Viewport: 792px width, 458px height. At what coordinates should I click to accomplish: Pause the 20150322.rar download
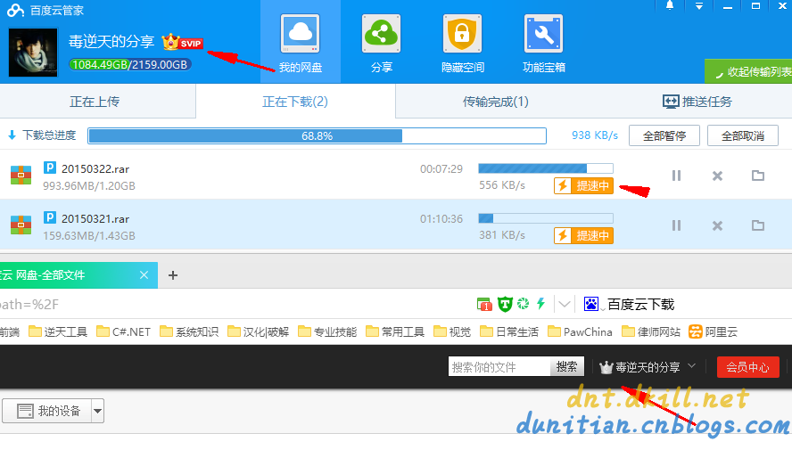[676, 176]
